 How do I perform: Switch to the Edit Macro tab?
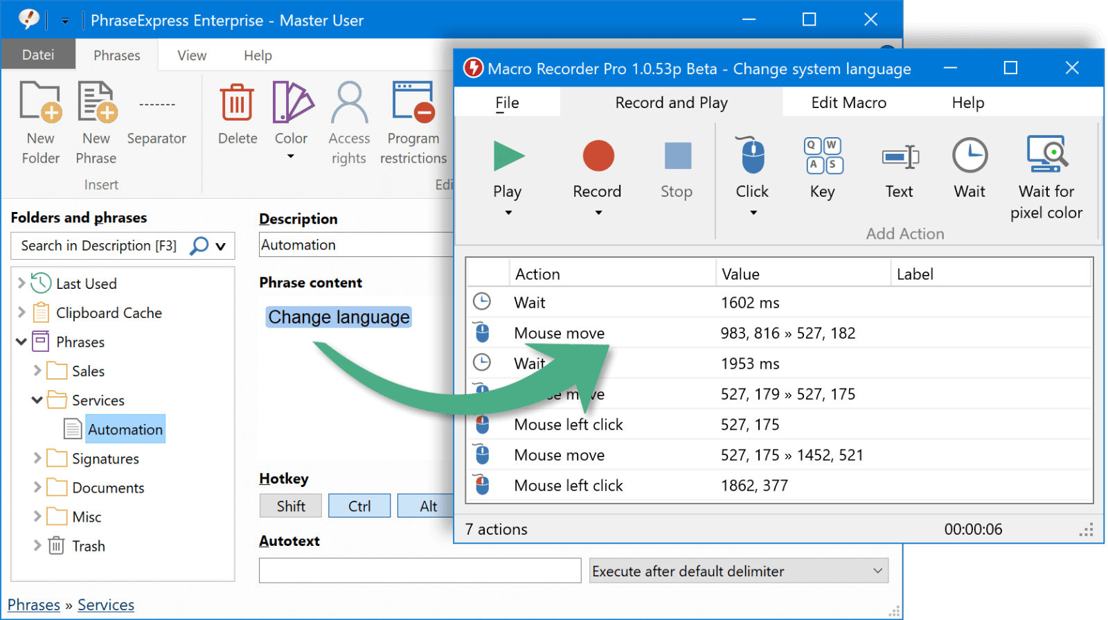pyautogui.click(x=848, y=103)
